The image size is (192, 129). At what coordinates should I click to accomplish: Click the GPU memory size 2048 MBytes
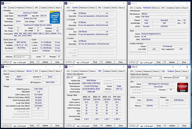coord(179,100)
